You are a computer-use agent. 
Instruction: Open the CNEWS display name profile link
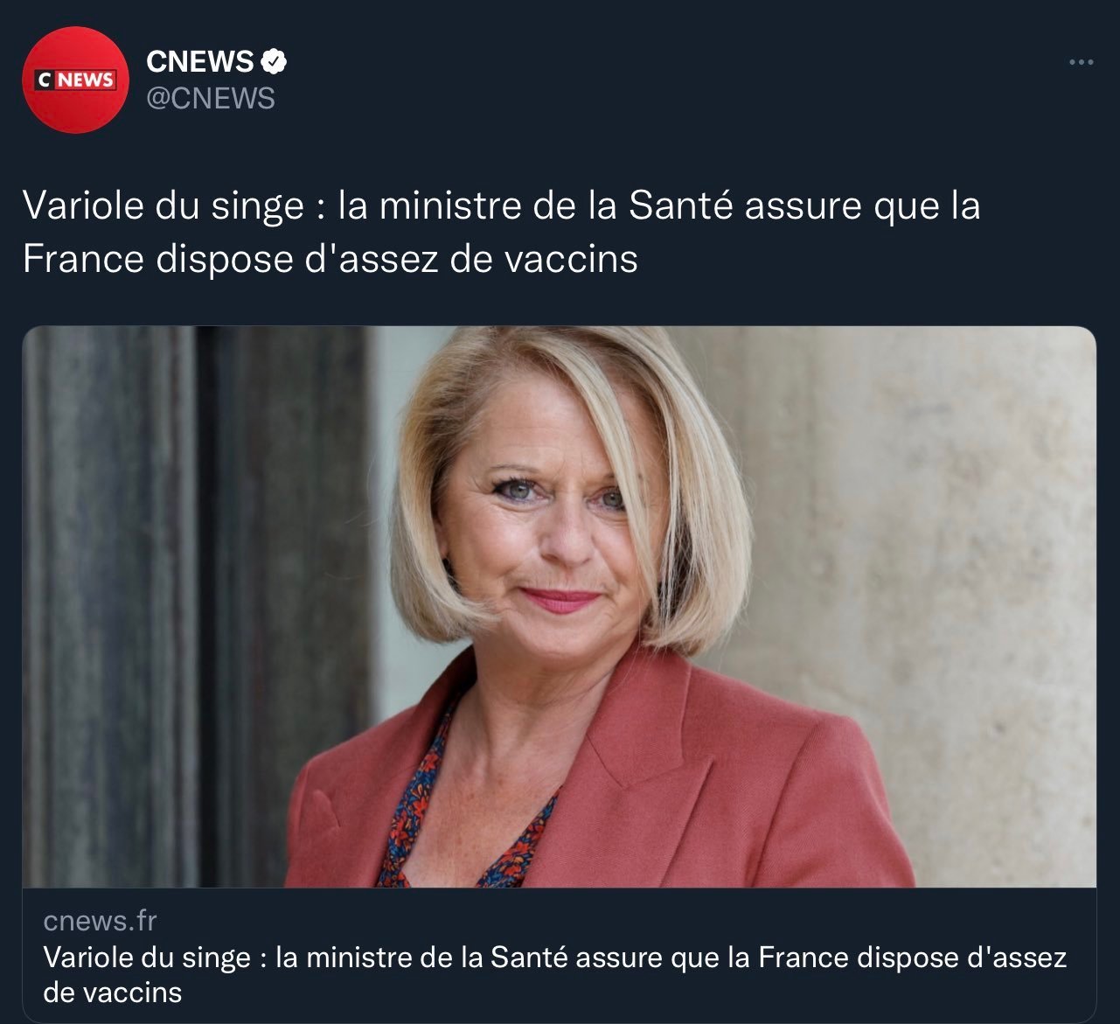[x=199, y=61]
